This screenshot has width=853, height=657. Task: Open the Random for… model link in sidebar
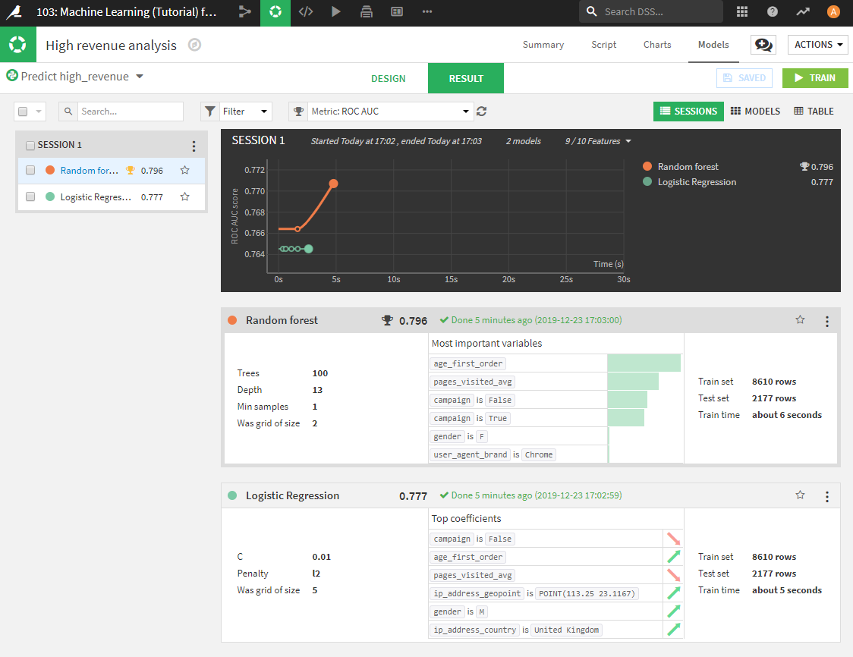click(x=90, y=170)
